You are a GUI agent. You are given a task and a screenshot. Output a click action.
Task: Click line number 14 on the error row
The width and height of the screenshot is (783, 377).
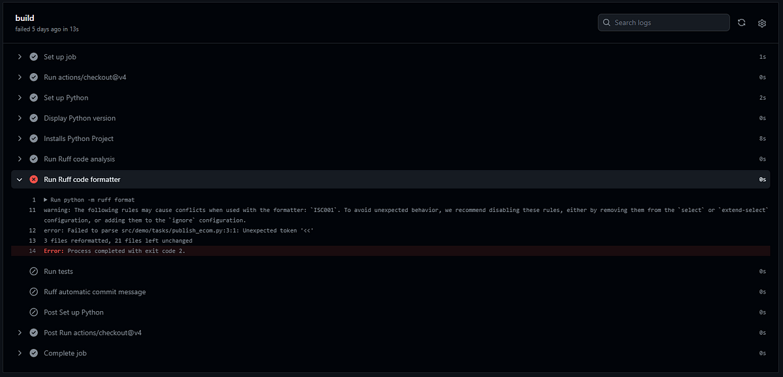[x=32, y=250]
